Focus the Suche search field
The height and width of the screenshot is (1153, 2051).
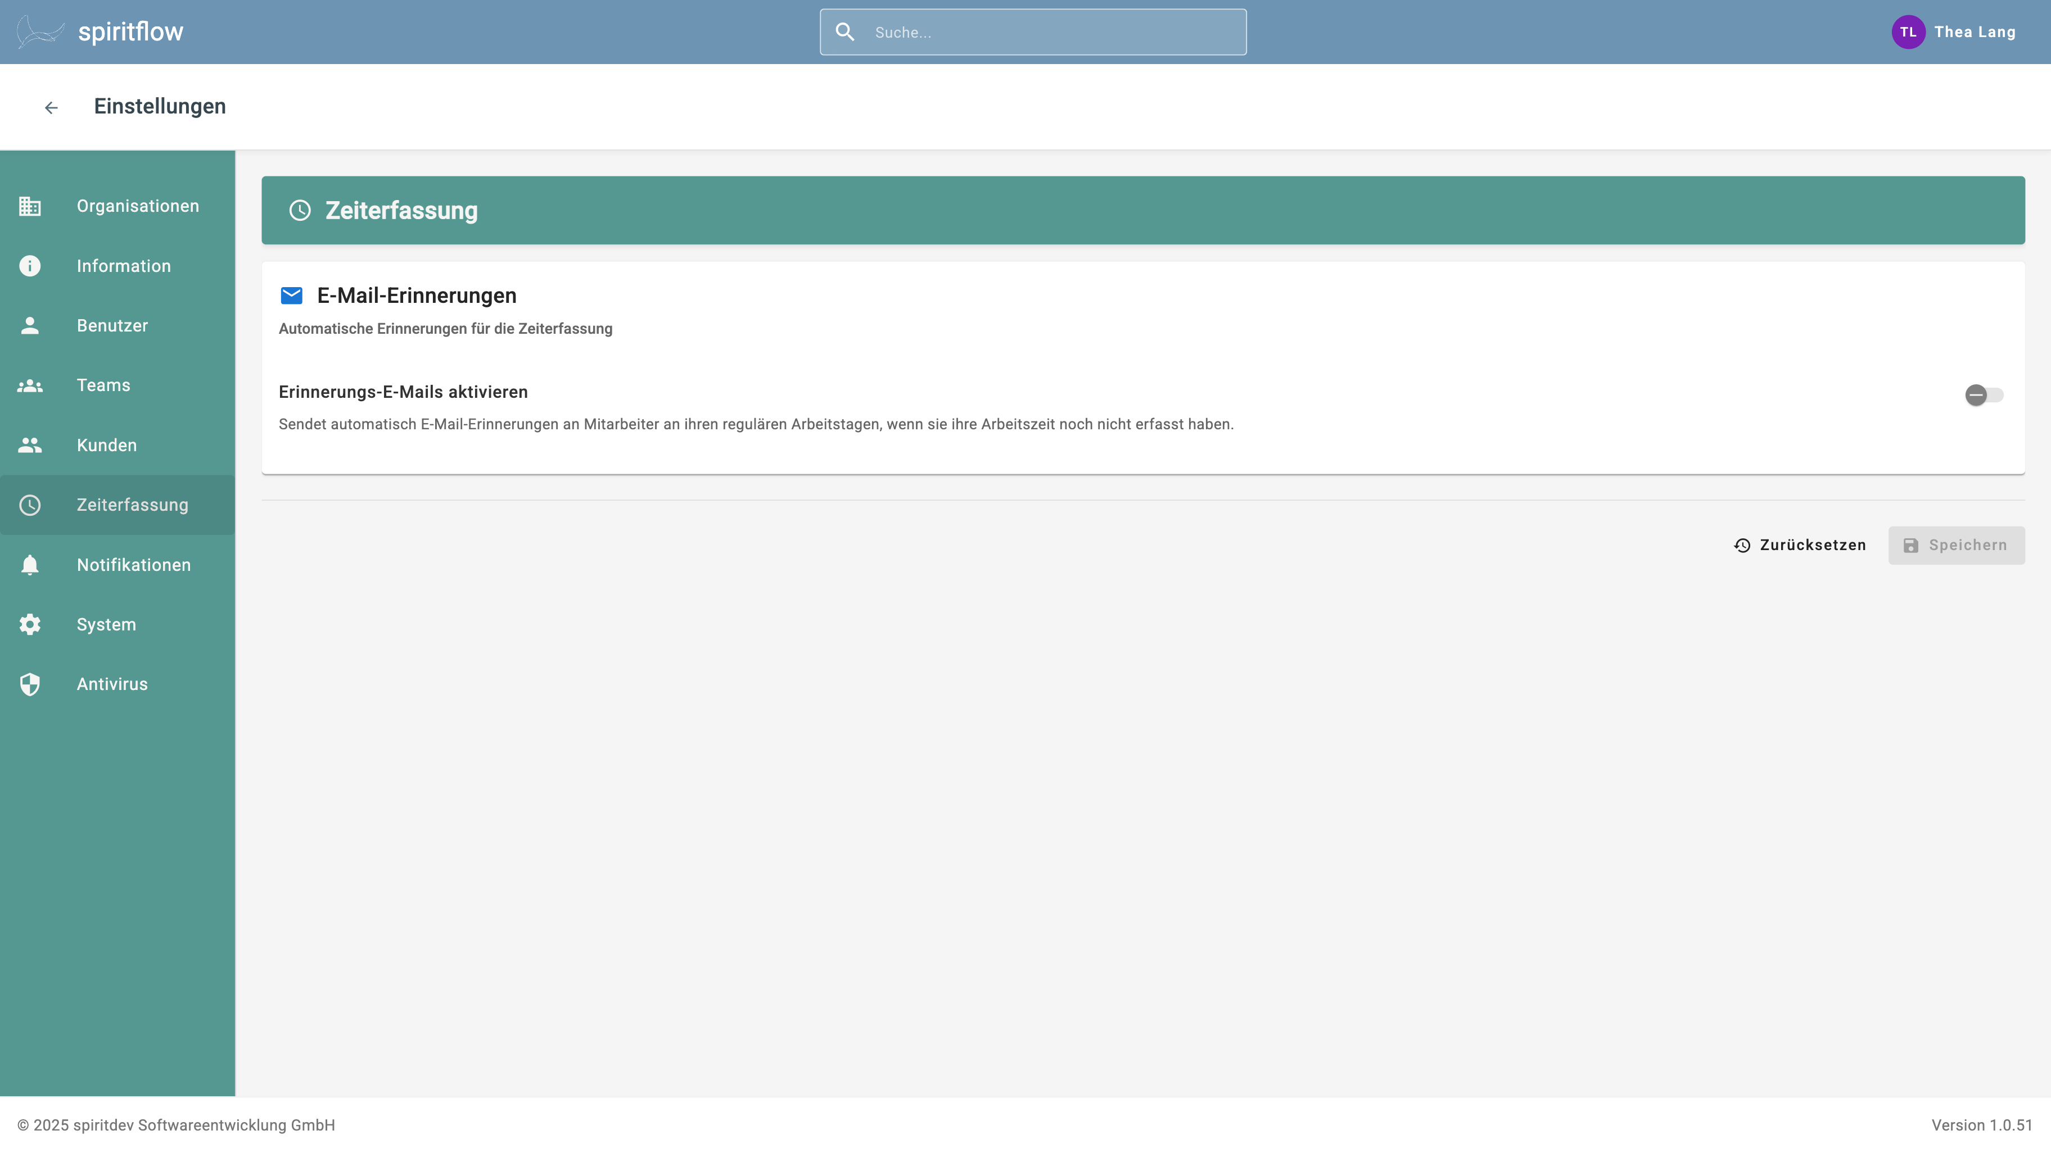coord(1033,32)
